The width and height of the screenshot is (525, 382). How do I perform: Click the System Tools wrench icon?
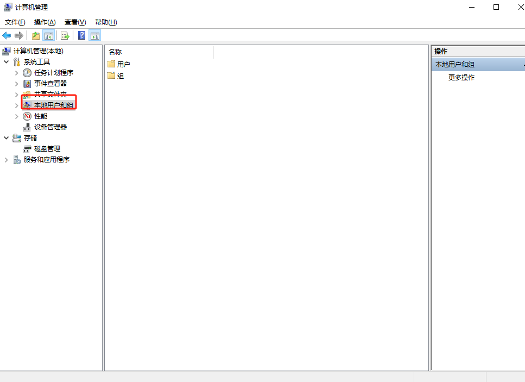pyautogui.click(x=17, y=62)
